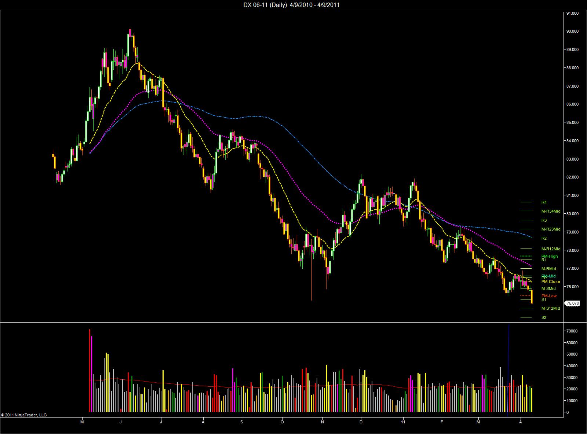Click the green PM-High label

click(x=549, y=256)
